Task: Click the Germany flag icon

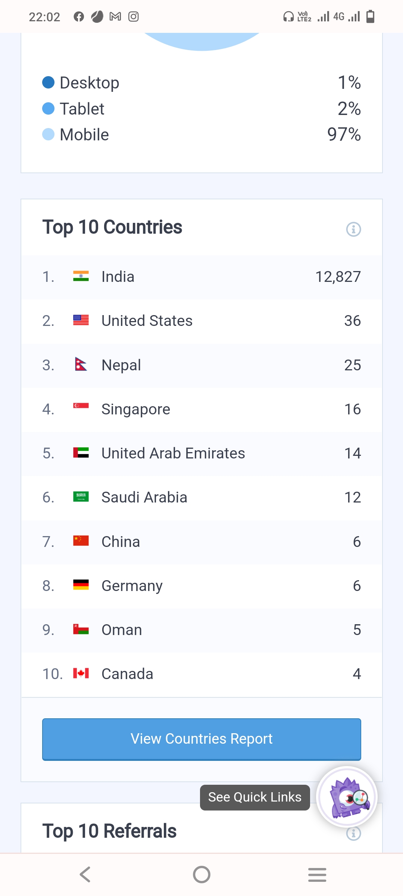Action: 81,585
